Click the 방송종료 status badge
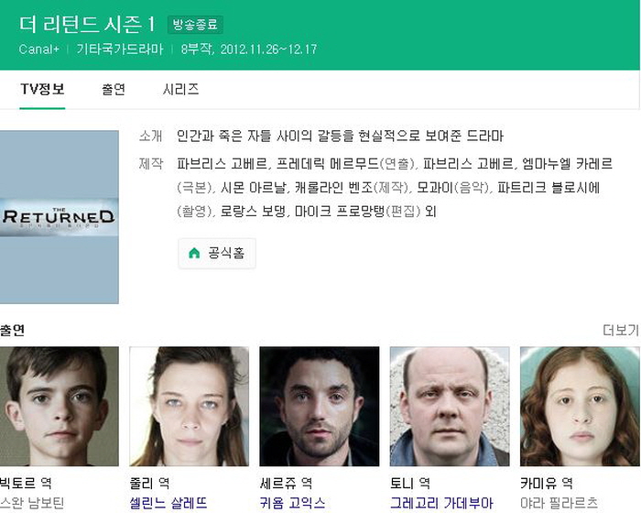 pyautogui.click(x=195, y=25)
